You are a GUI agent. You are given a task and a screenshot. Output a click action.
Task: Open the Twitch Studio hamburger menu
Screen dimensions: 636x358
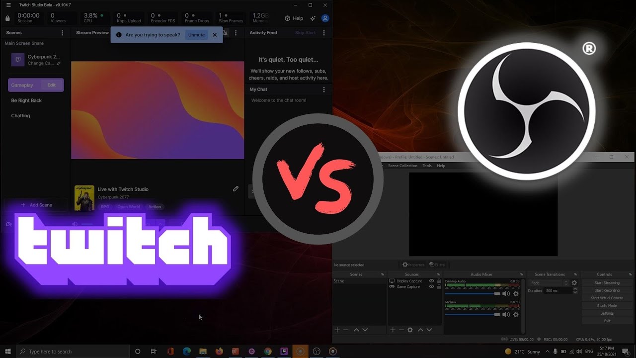[8, 4]
